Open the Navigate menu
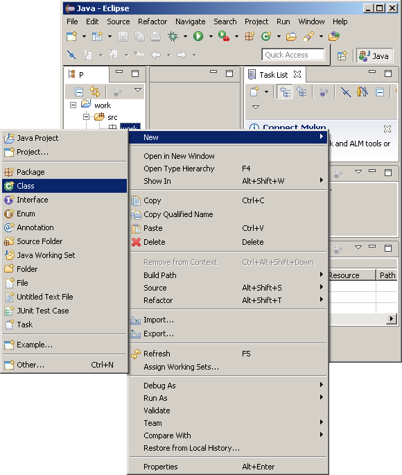 [191, 21]
